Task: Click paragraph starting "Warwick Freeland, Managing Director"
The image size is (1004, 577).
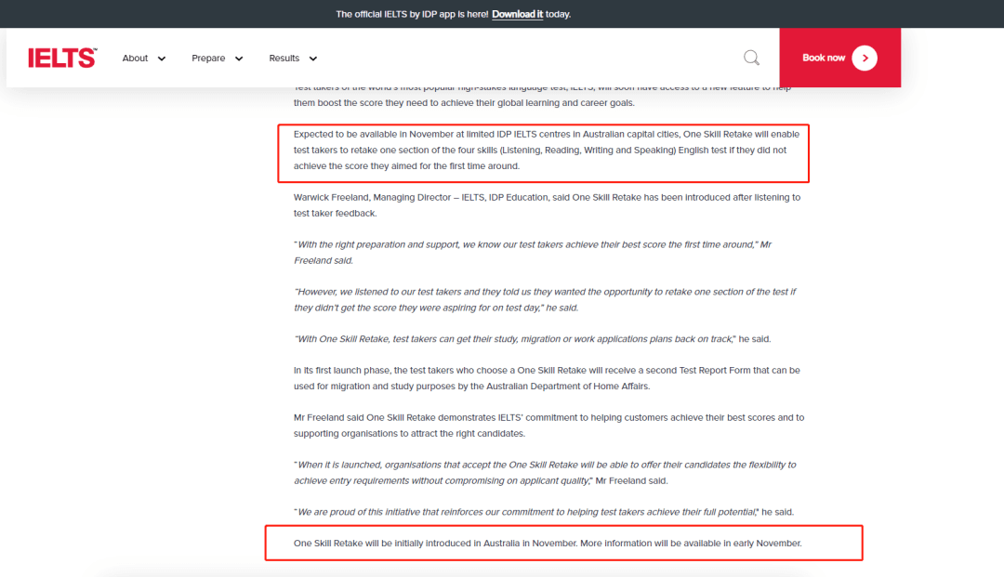Action: tap(547, 205)
